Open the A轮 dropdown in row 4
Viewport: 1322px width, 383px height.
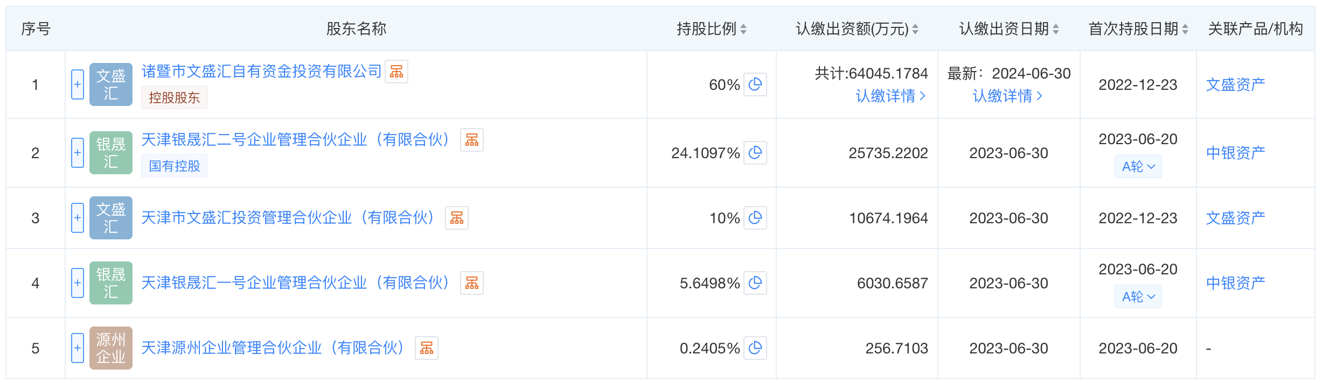click(1138, 297)
